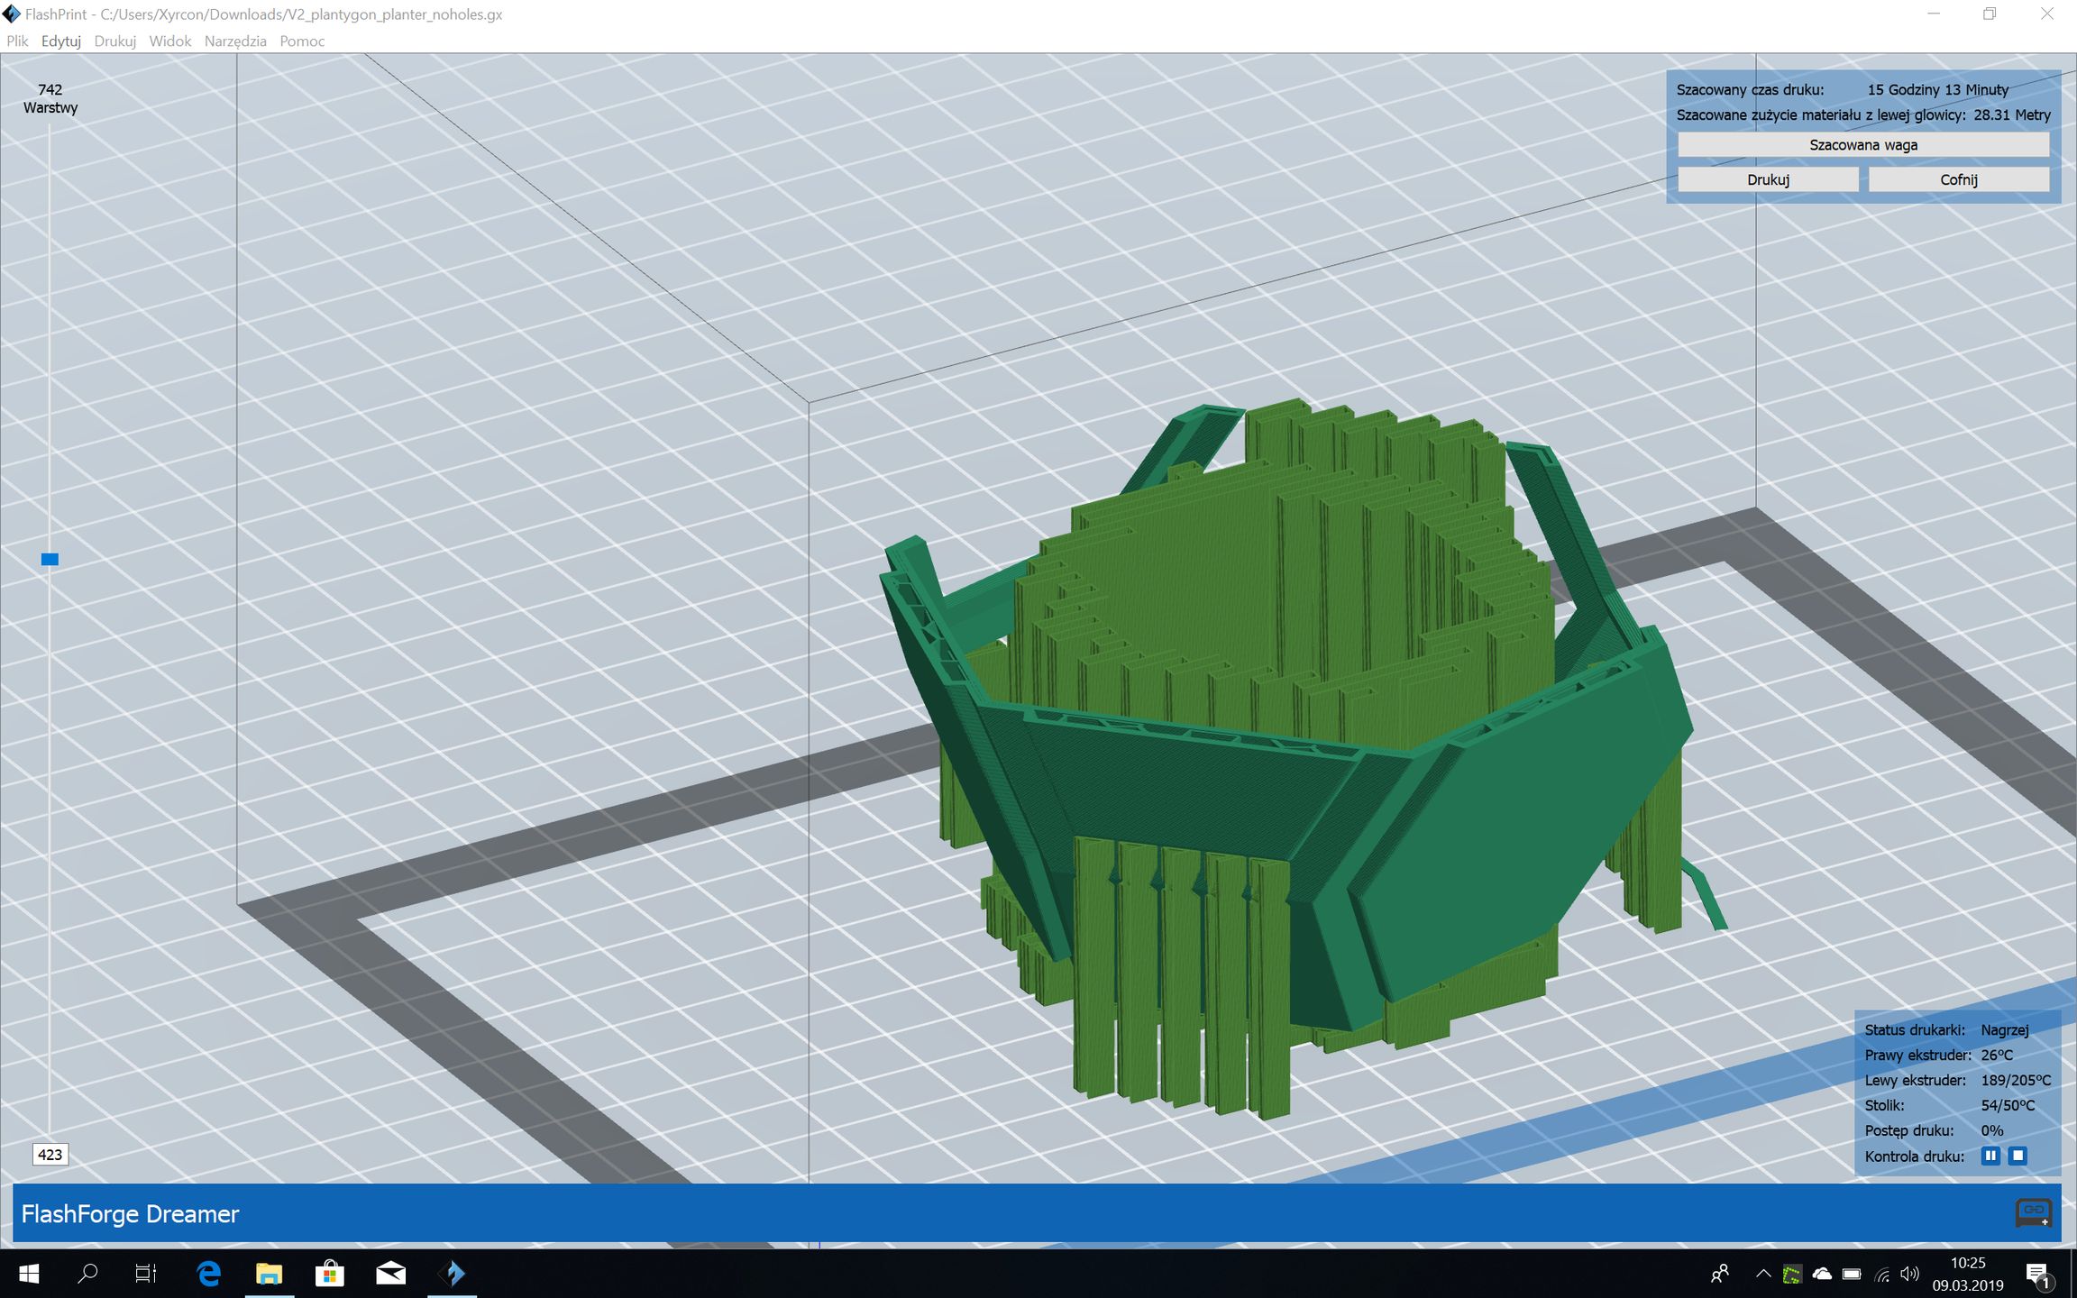This screenshot has width=2077, height=1298.
Task: Open the Narzędzia menu
Action: tap(234, 41)
